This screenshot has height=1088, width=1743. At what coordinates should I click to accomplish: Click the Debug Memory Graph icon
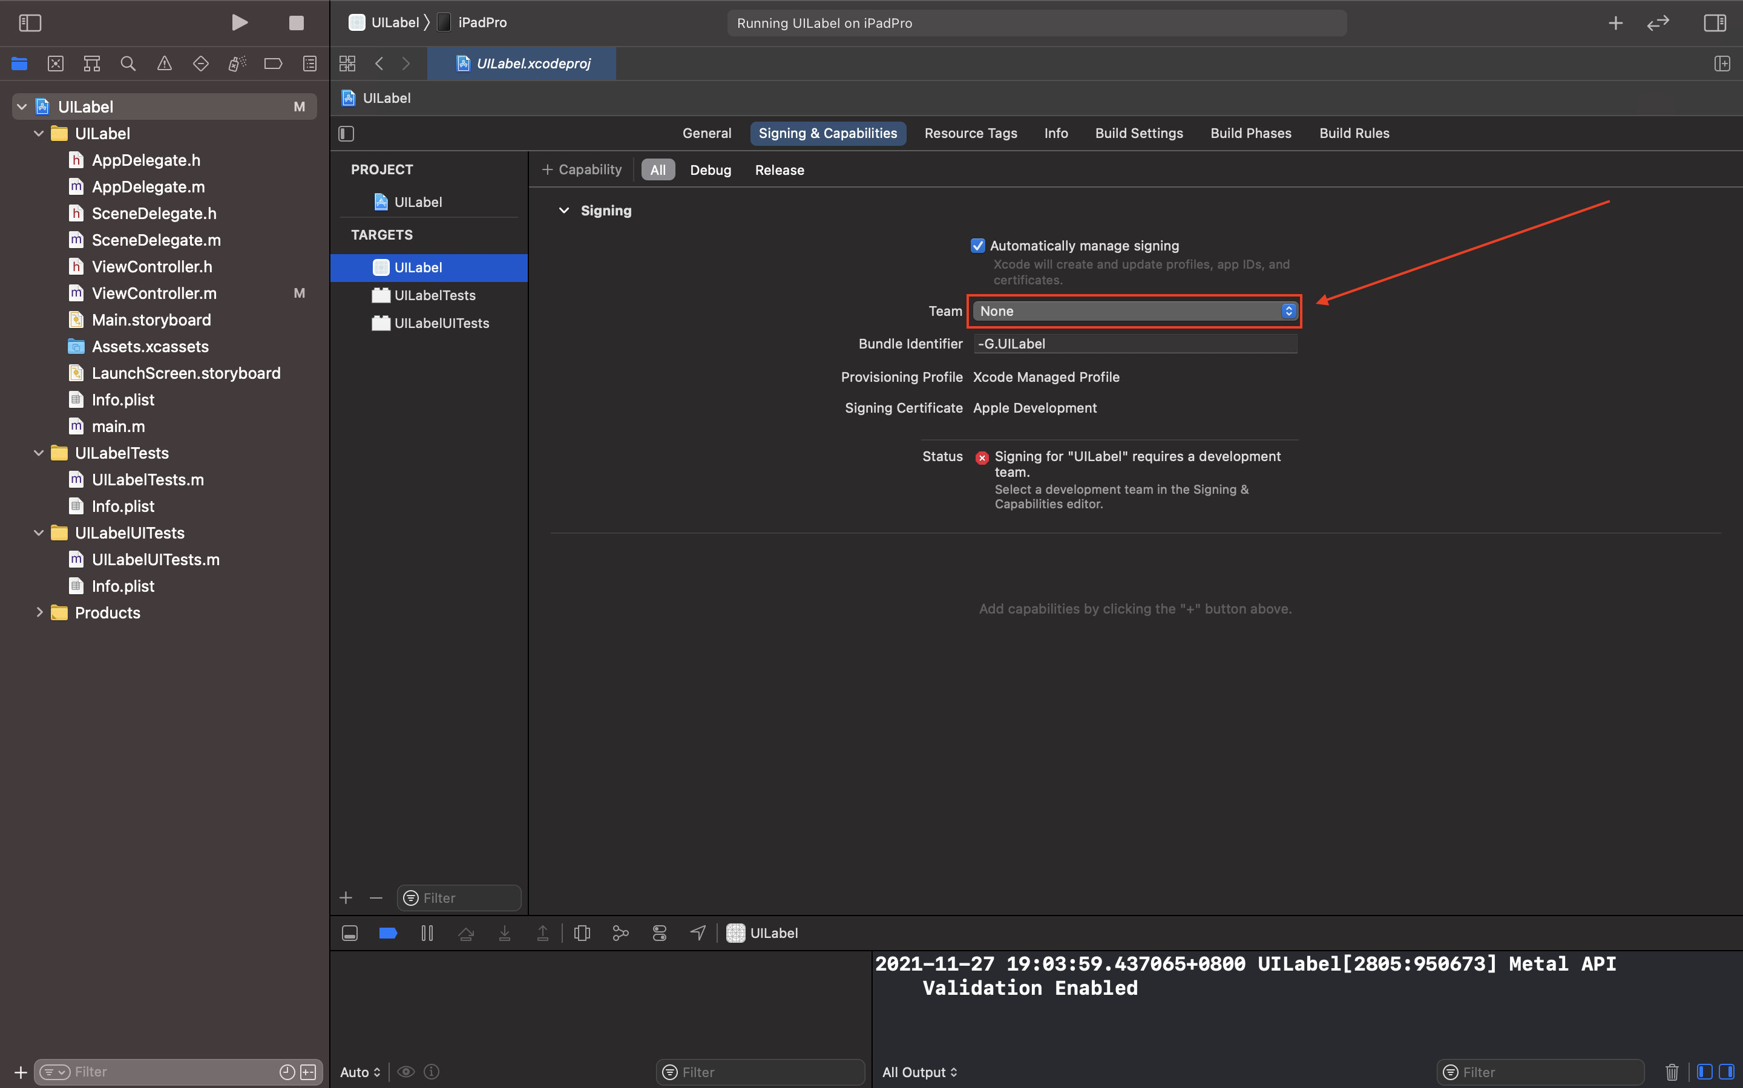pyautogui.click(x=620, y=933)
